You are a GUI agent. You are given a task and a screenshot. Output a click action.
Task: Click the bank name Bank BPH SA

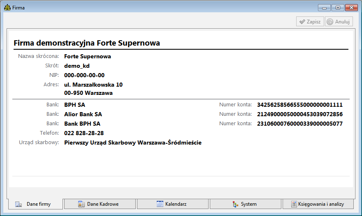(82, 124)
